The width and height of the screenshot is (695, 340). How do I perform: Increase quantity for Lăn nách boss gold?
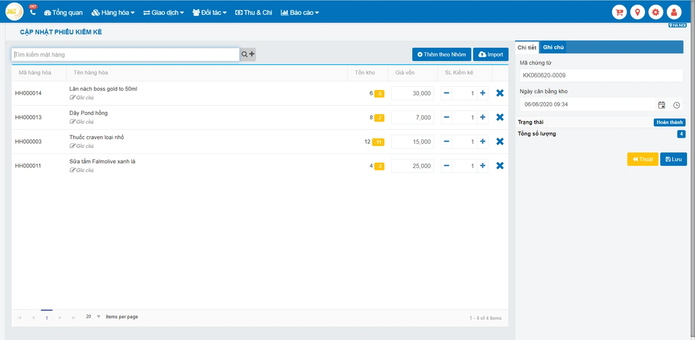pyautogui.click(x=483, y=93)
